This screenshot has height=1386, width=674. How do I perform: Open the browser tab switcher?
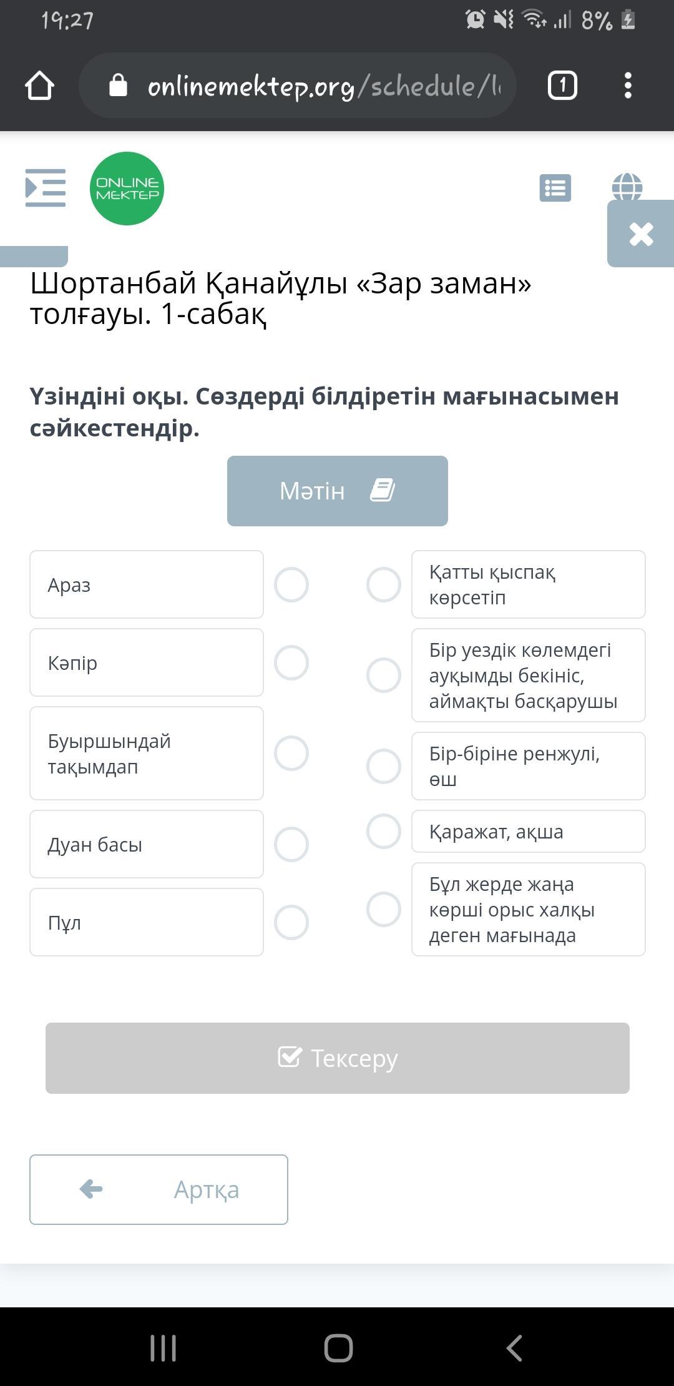click(562, 86)
